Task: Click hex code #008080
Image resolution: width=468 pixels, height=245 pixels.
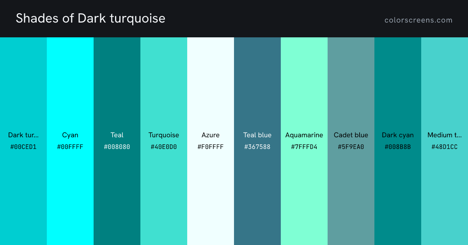Action: (117, 147)
